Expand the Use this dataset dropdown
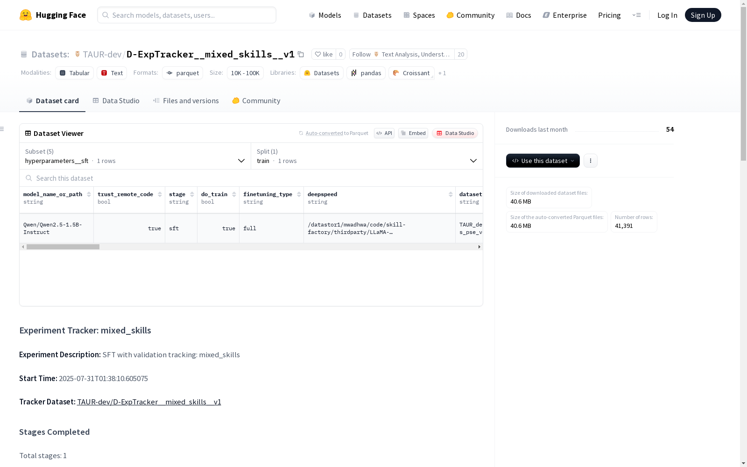The height and width of the screenshot is (467, 747). coord(543,161)
